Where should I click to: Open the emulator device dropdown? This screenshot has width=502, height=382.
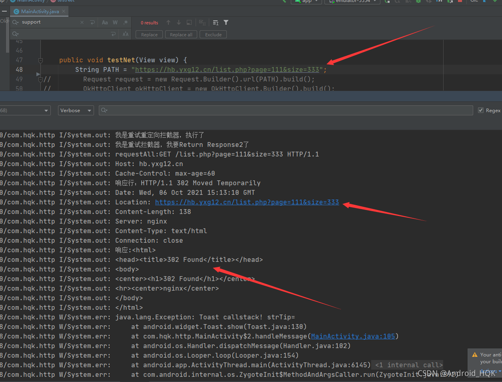point(352,1)
